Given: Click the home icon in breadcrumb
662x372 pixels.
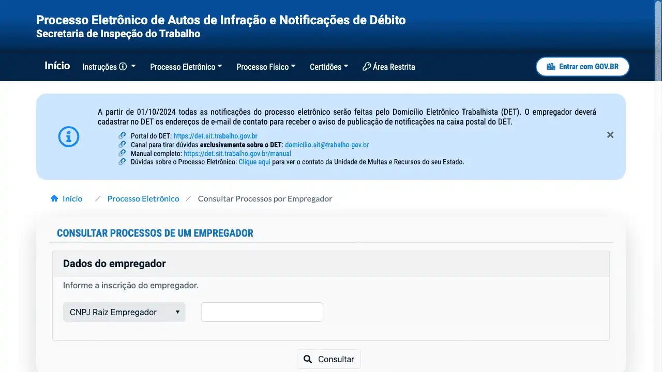Looking at the screenshot, I should coord(54,198).
